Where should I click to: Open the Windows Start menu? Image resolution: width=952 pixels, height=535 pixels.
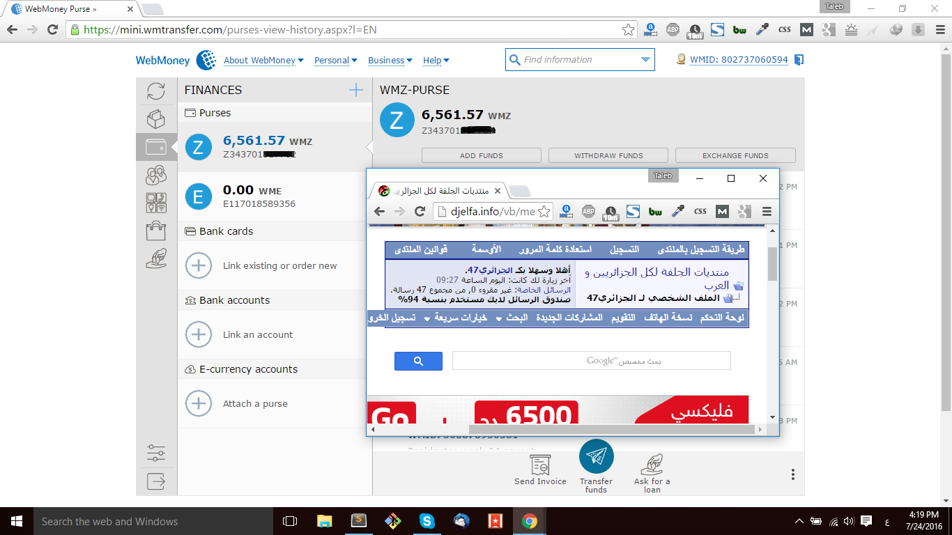click(16, 521)
